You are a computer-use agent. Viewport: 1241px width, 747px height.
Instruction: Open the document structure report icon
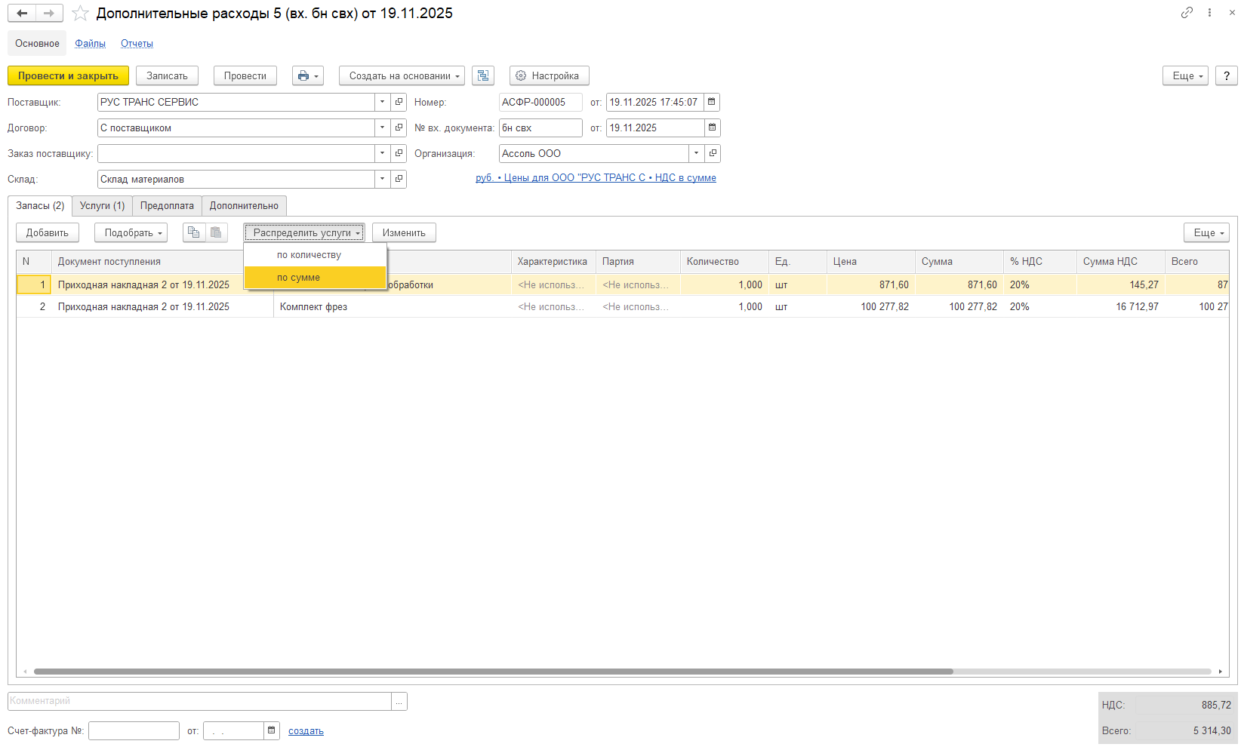pyautogui.click(x=483, y=76)
